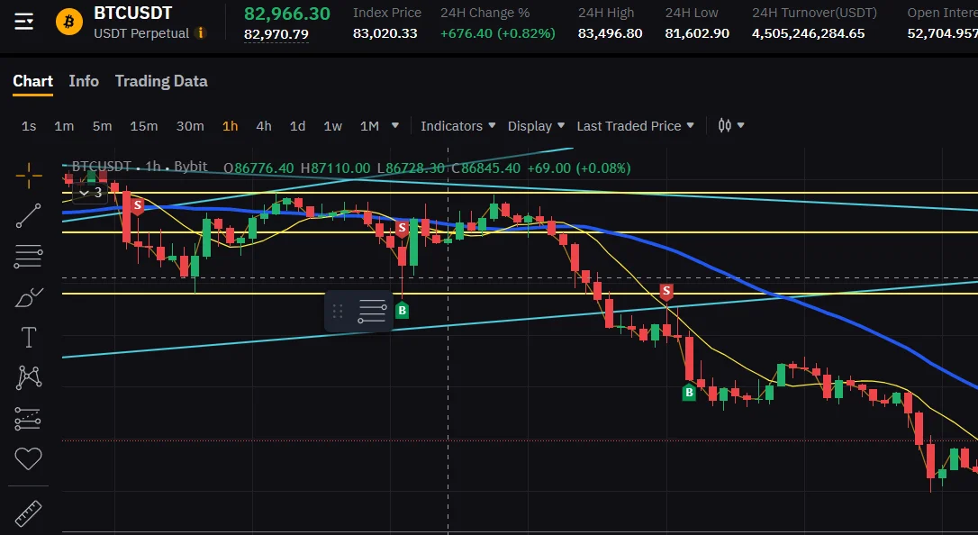This screenshot has width=978, height=535.
Task: Click the 24H Turnover value 4,505,246,284.65
Action: (809, 33)
